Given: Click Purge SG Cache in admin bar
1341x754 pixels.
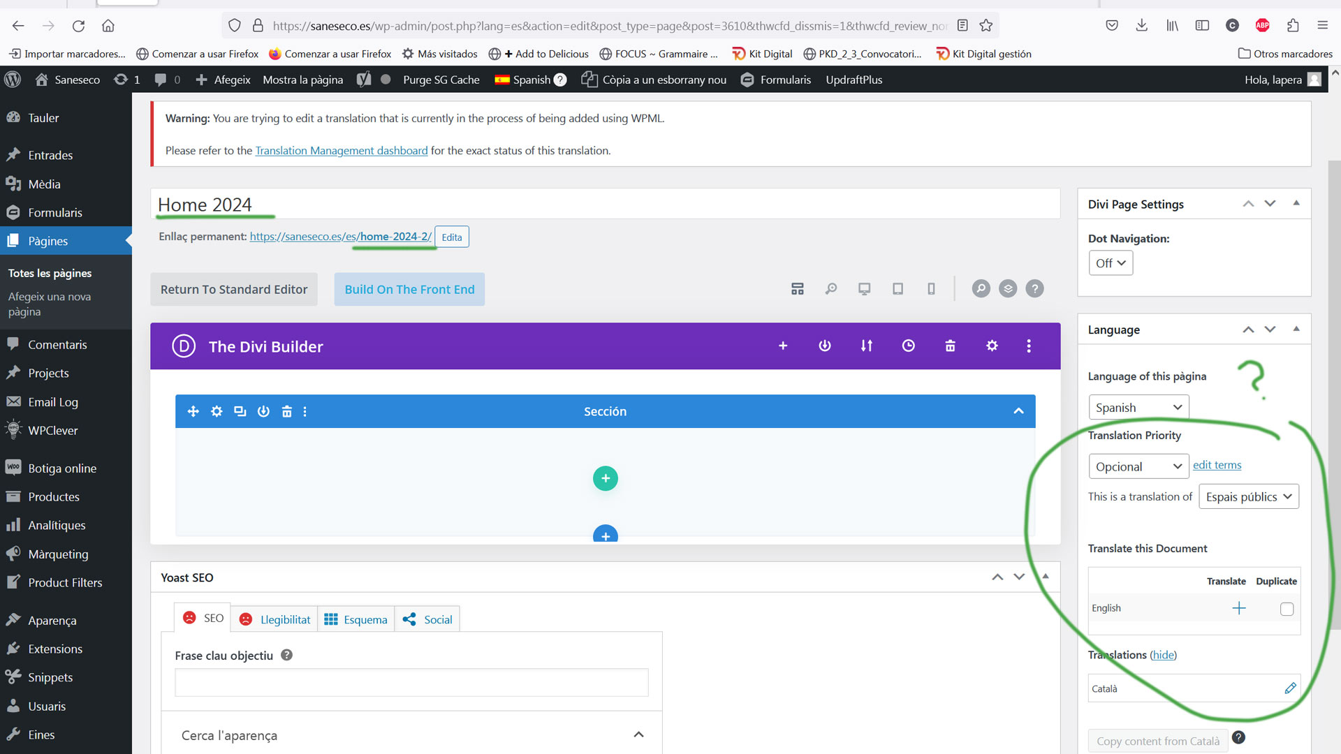Looking at the screenshot, I should (x=441, y=80).
